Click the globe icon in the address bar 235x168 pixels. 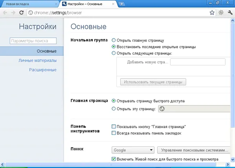tap(31, 13)
